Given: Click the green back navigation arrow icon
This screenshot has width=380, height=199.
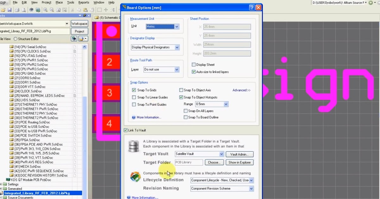Looking at the screenshot, I should point(370,3).
